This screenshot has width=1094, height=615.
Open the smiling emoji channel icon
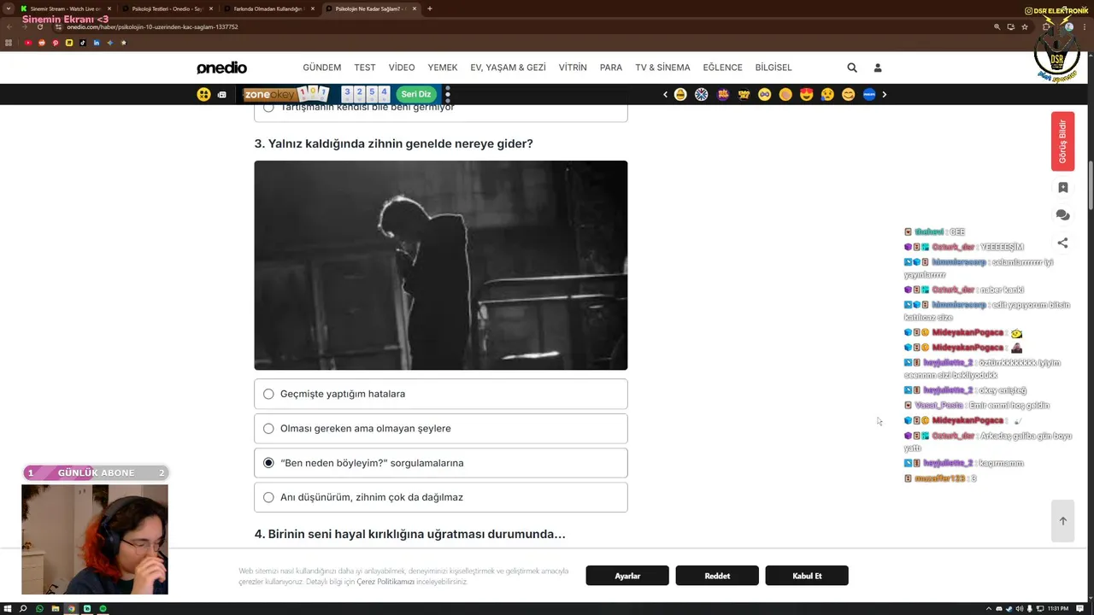(848, 94)
